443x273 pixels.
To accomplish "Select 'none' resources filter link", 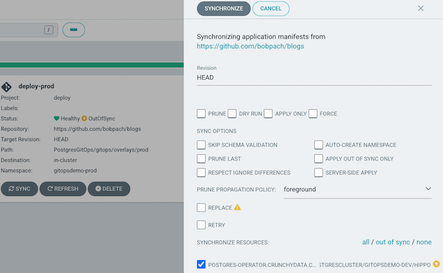I will click(424, 242).
